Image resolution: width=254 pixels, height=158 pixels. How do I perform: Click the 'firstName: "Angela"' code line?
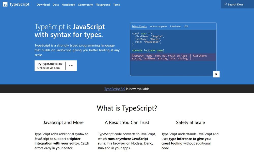[150, 36]
